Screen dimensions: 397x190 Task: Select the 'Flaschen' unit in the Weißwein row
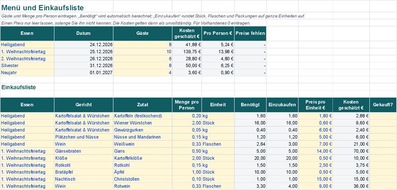[x=218, y=144]
